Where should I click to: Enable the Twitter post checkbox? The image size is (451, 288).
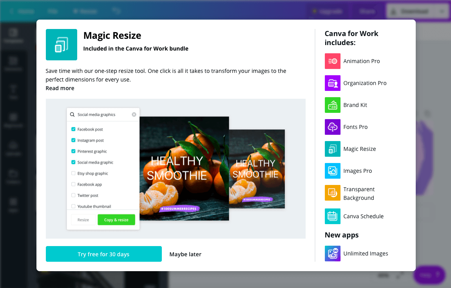(x=73, y=195)
